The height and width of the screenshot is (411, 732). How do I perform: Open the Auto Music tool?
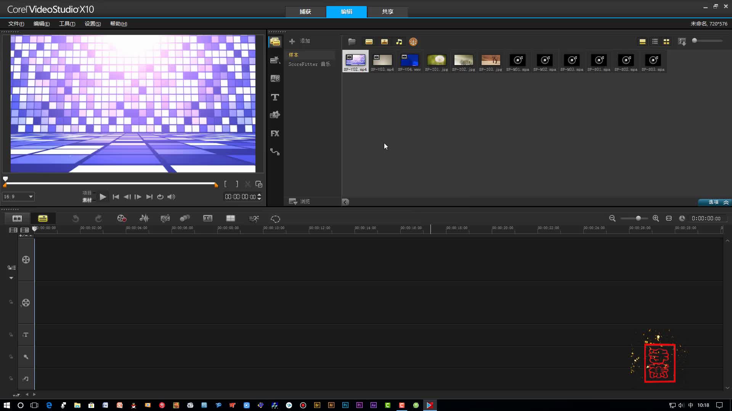pos(165,218)
